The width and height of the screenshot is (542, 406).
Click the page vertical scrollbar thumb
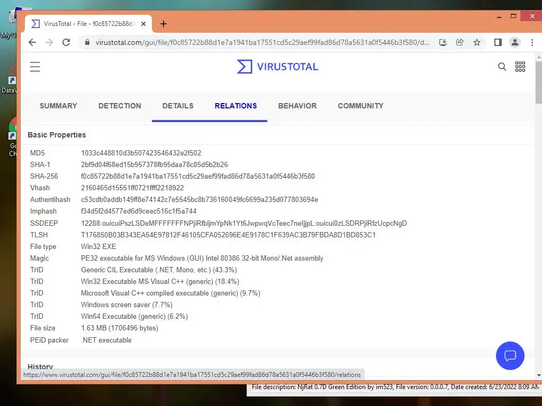(538, 82)
